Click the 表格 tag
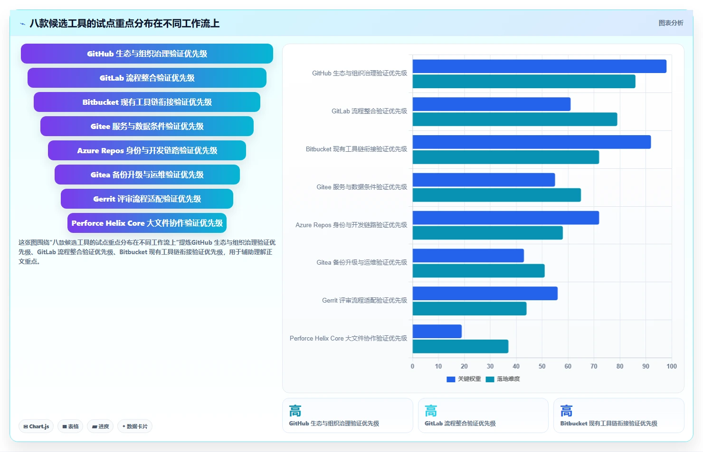Viewport: 703px width, 452px height. pyautogui.click(x=70, y=426)
